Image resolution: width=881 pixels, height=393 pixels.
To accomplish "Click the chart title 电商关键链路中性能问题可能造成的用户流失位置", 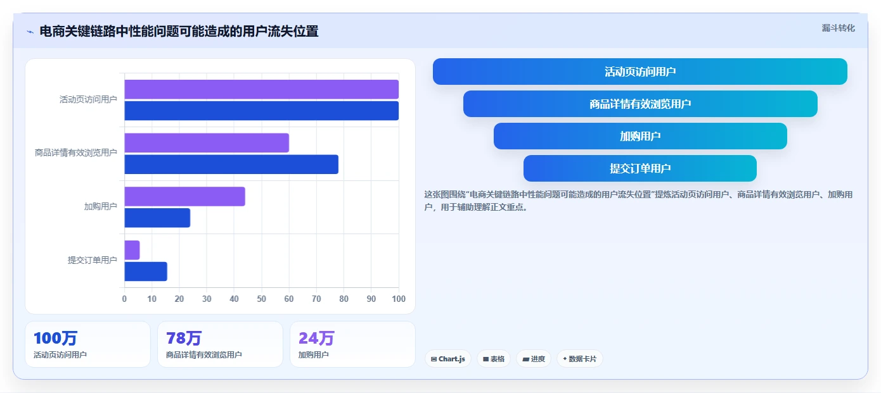I will (179, 31).
